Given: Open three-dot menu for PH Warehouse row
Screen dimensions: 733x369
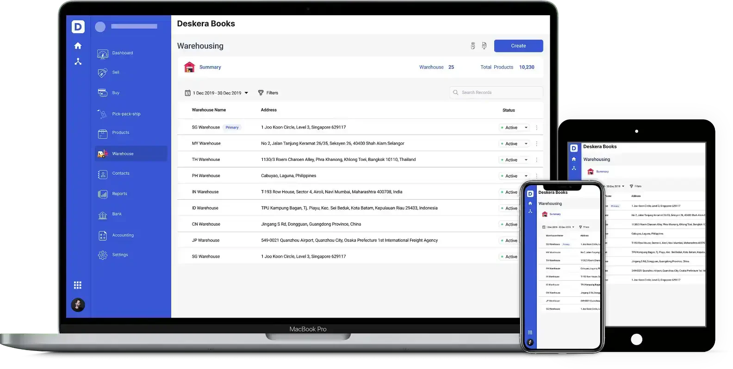Looking at the screenshot, I should 537,176.
